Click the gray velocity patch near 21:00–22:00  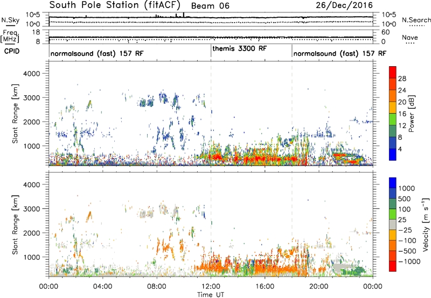(343, 267)
